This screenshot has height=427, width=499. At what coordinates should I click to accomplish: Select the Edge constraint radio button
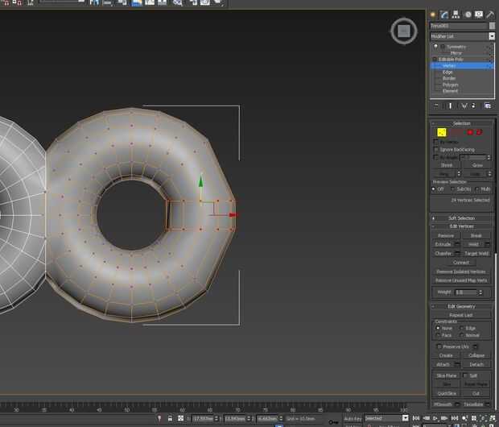[x=463, y=328]
